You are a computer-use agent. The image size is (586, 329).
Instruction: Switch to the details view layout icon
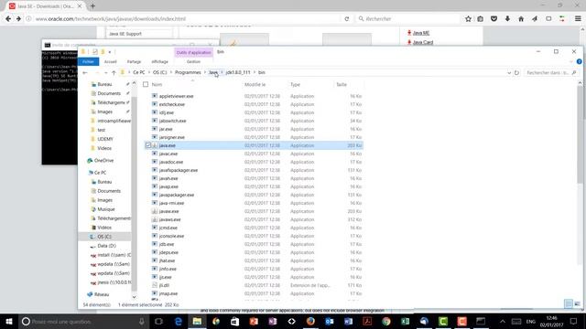569,303
